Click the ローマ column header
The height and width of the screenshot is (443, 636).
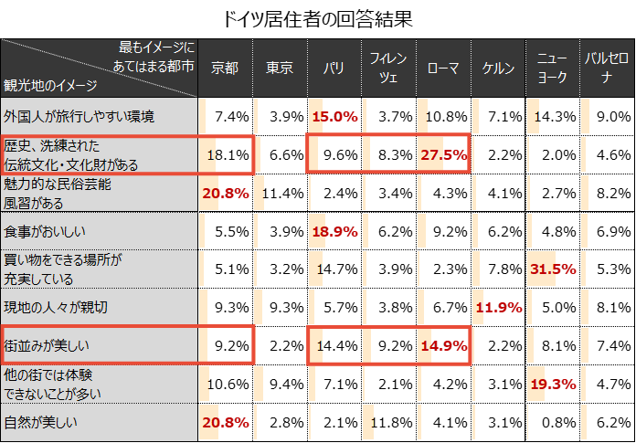[443, 69]
